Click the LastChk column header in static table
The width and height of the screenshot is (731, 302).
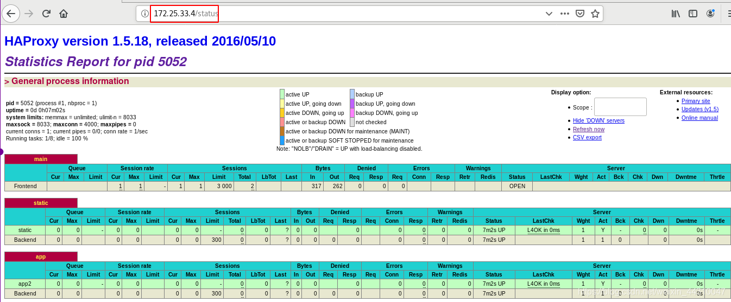(x=543, y=221)
